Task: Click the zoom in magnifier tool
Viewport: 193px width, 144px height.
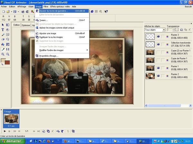Action: pos(3,54)
